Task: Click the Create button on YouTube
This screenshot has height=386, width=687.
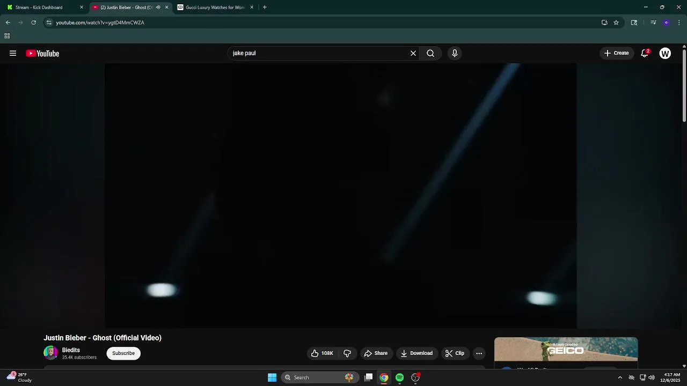Action: (616, 53)
